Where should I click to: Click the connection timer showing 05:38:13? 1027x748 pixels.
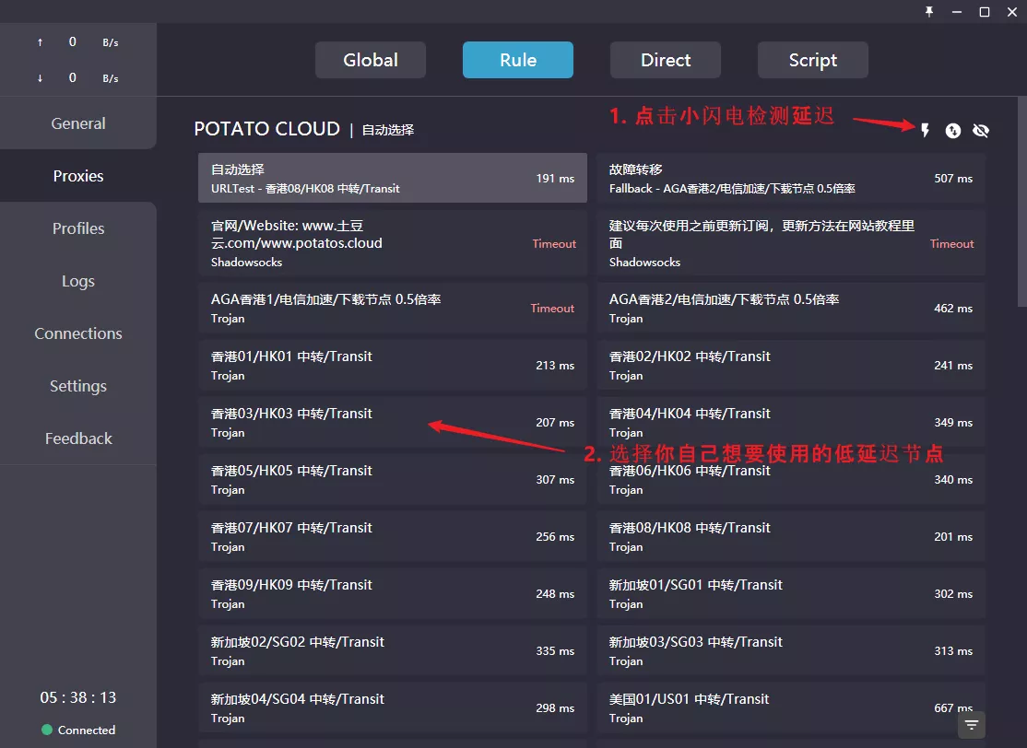click(x=78, y=697)
